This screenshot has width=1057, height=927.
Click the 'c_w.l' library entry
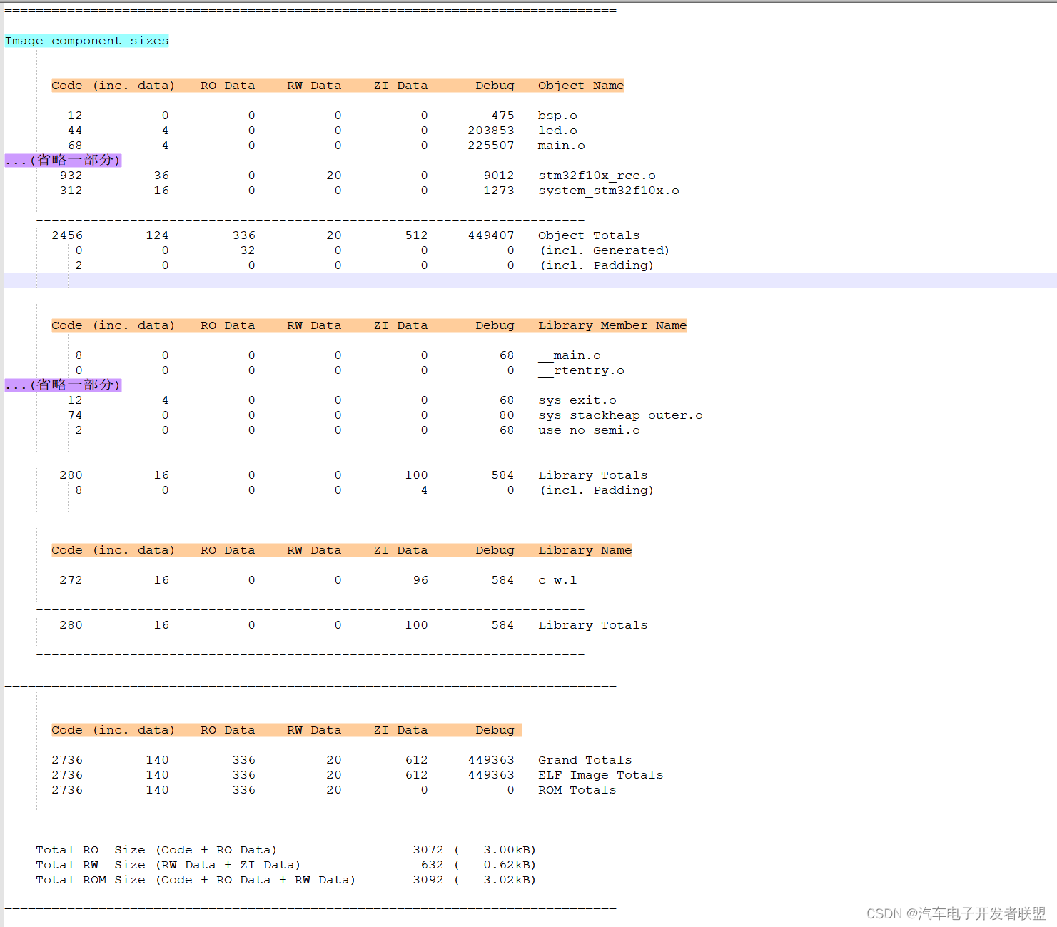coord(557,579)
